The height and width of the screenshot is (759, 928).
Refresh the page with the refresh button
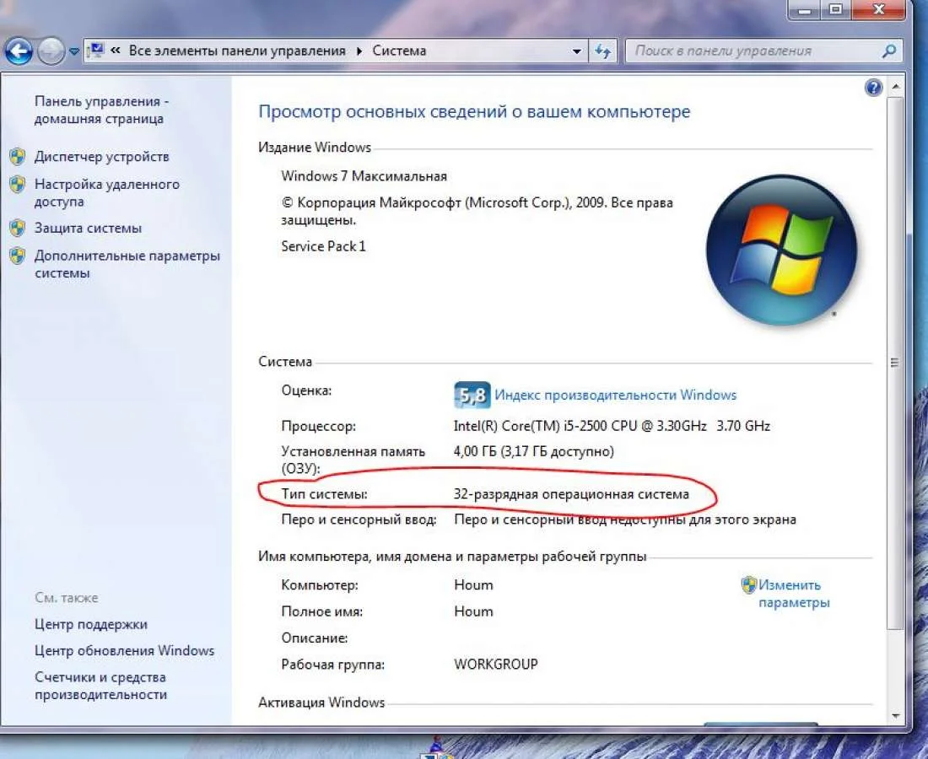(x=603, y=51)
